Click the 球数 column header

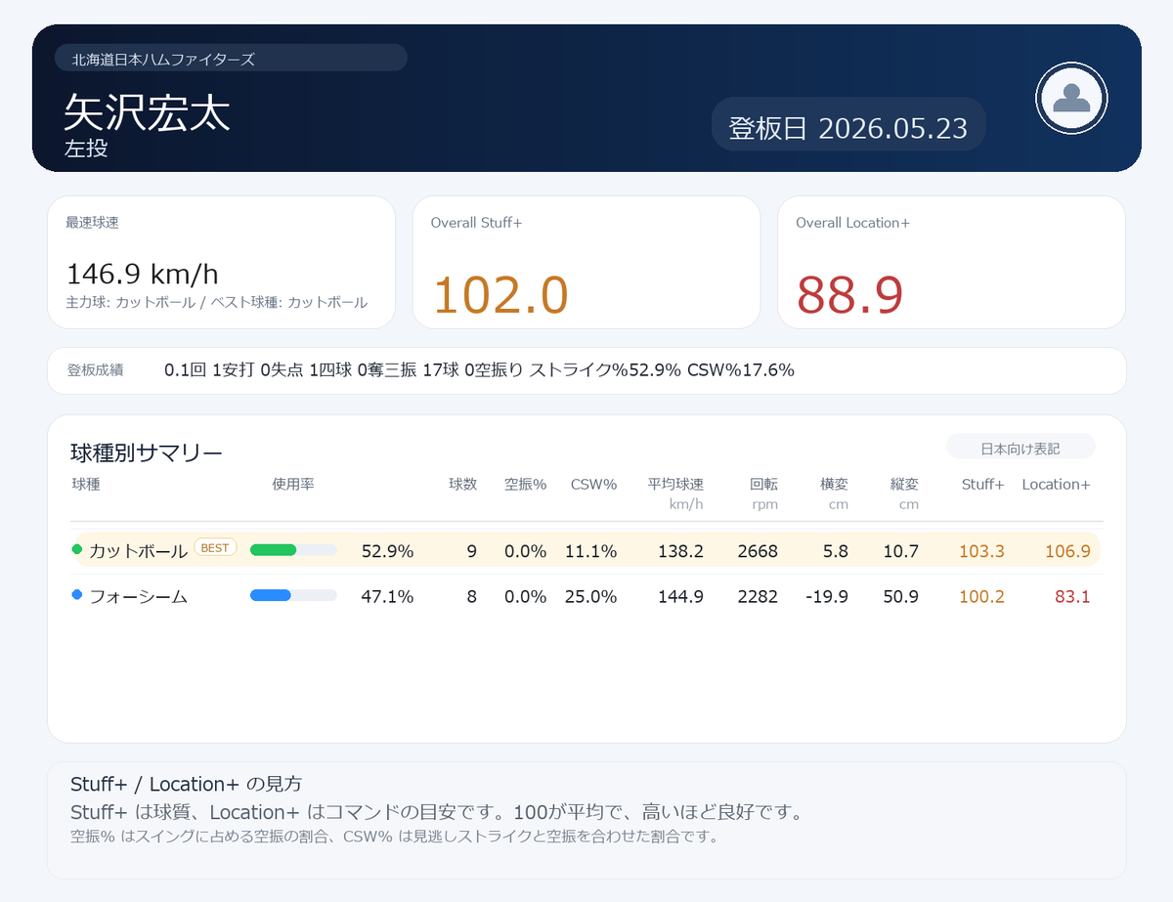pyautogui.click(x=462, y=485)
